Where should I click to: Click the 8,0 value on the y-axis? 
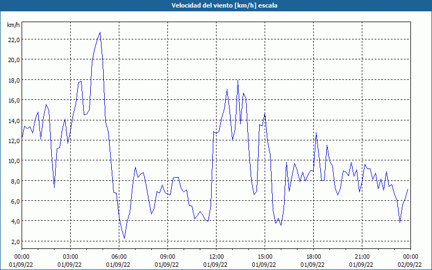(x=15, y=181)
